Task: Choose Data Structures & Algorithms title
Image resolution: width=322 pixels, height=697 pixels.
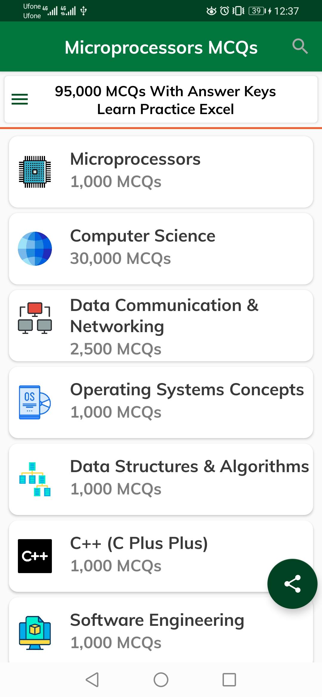Action: [x=189, y=466]
